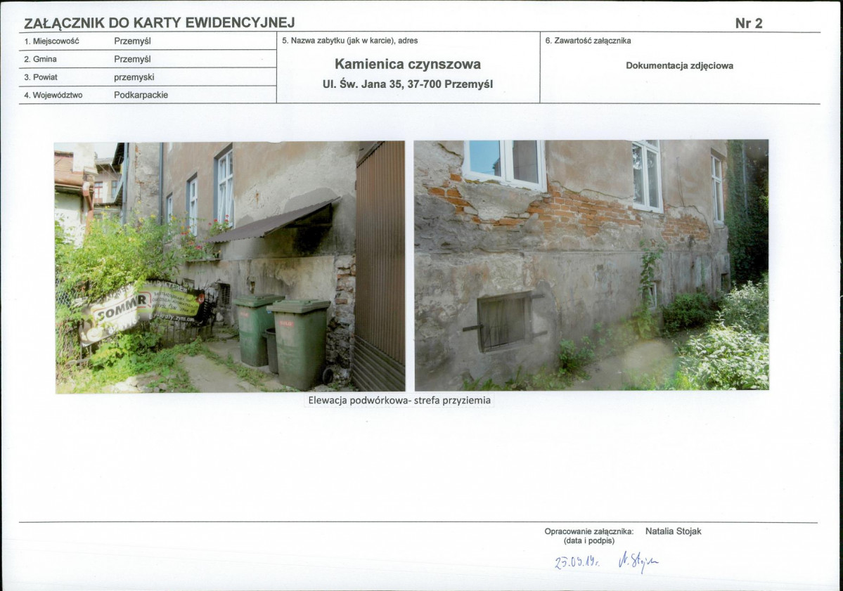Click the 'Kamienica czynszowa' monument name
Screen dimensions: 843x591
[x=408, y=64]
